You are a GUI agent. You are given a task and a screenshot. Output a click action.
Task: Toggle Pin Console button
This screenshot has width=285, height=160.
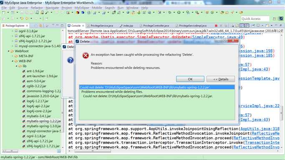click(x=253, y=25)
